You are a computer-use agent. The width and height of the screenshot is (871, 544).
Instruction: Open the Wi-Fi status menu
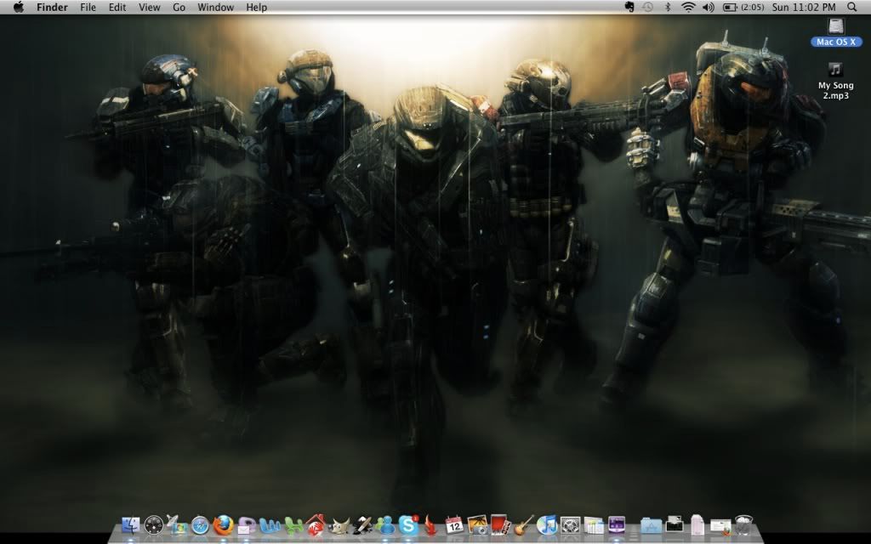click(x=687, y=7)
